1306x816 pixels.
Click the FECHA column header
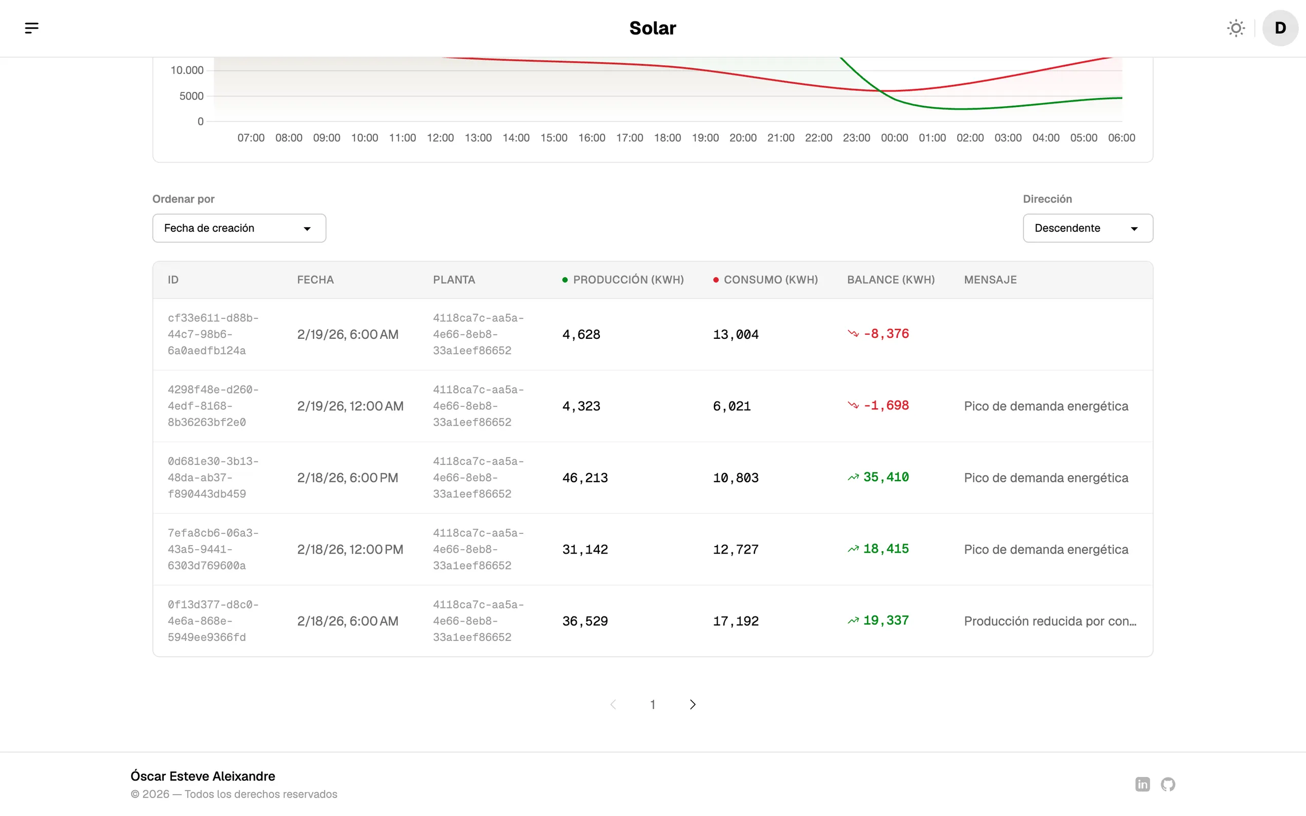[315, 280]
